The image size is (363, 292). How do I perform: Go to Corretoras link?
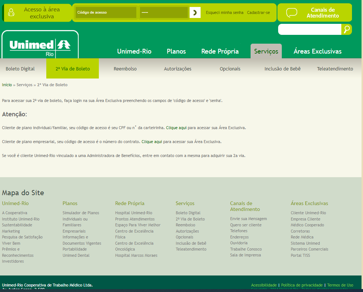tap(300, 231)
